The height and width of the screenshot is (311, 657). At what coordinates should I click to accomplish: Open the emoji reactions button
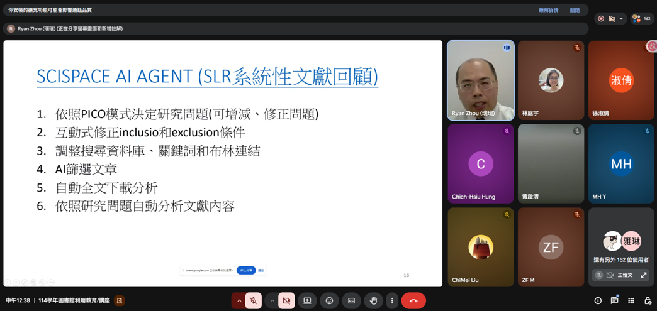[329, 300]
